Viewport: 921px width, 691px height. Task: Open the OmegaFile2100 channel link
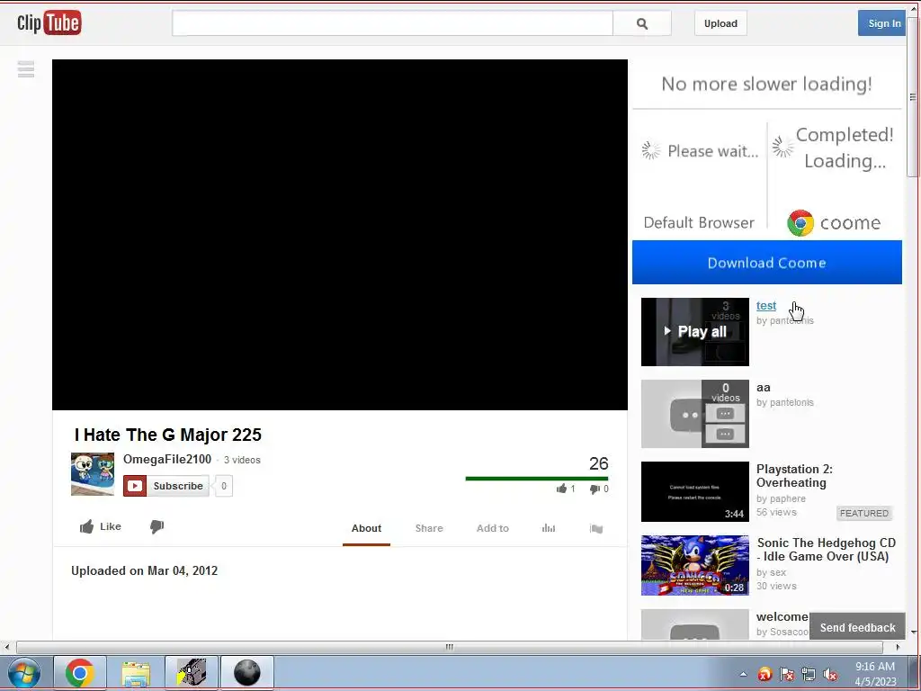point(166,460)
